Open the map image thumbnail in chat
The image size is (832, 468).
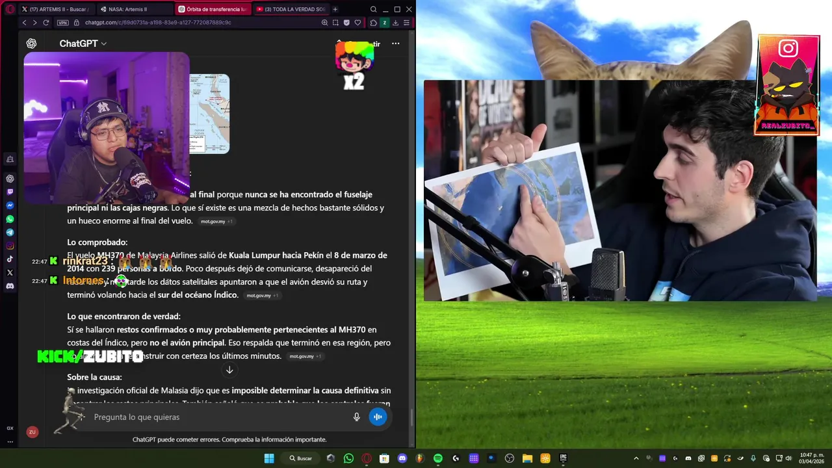coord(209,114)
